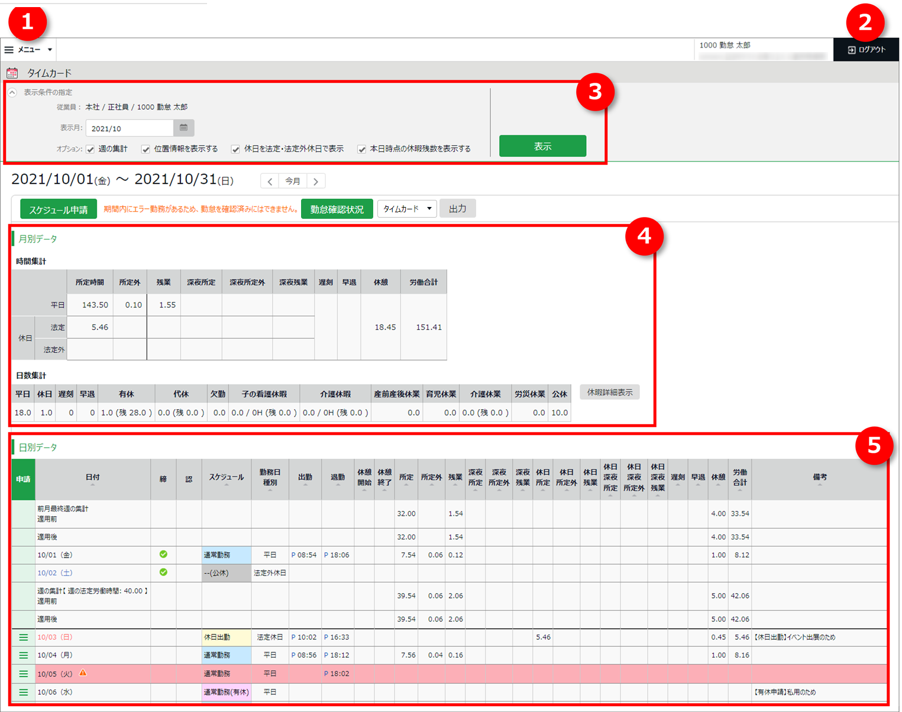This screenshot has height=712, width=902.
Task: Collapse the 表示条件の指定 section
Action: [12, 93]
